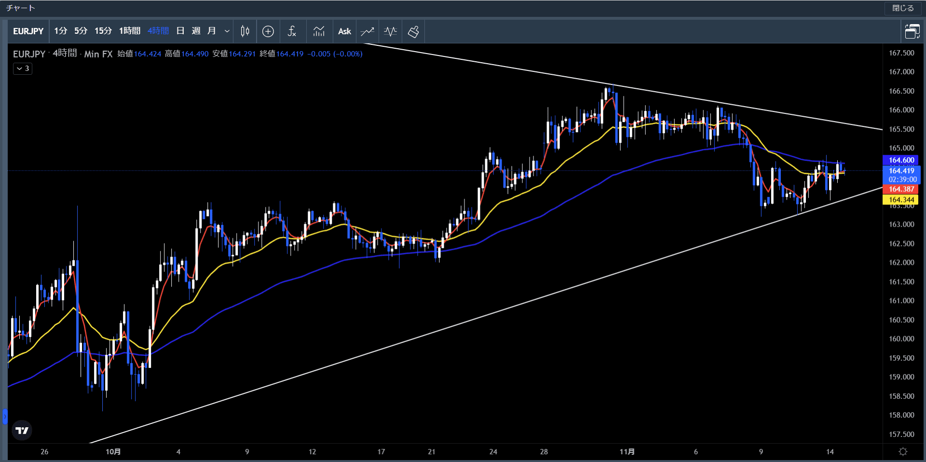926x462 pixels.
Task: Toggle the Ask price button
Action: 344,31
